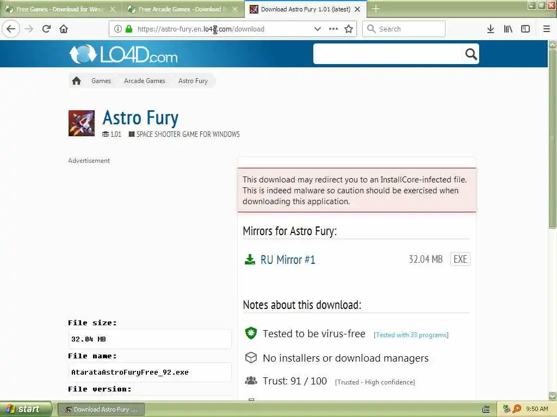Close the Free Arcade Games tab

pos(235,9)
